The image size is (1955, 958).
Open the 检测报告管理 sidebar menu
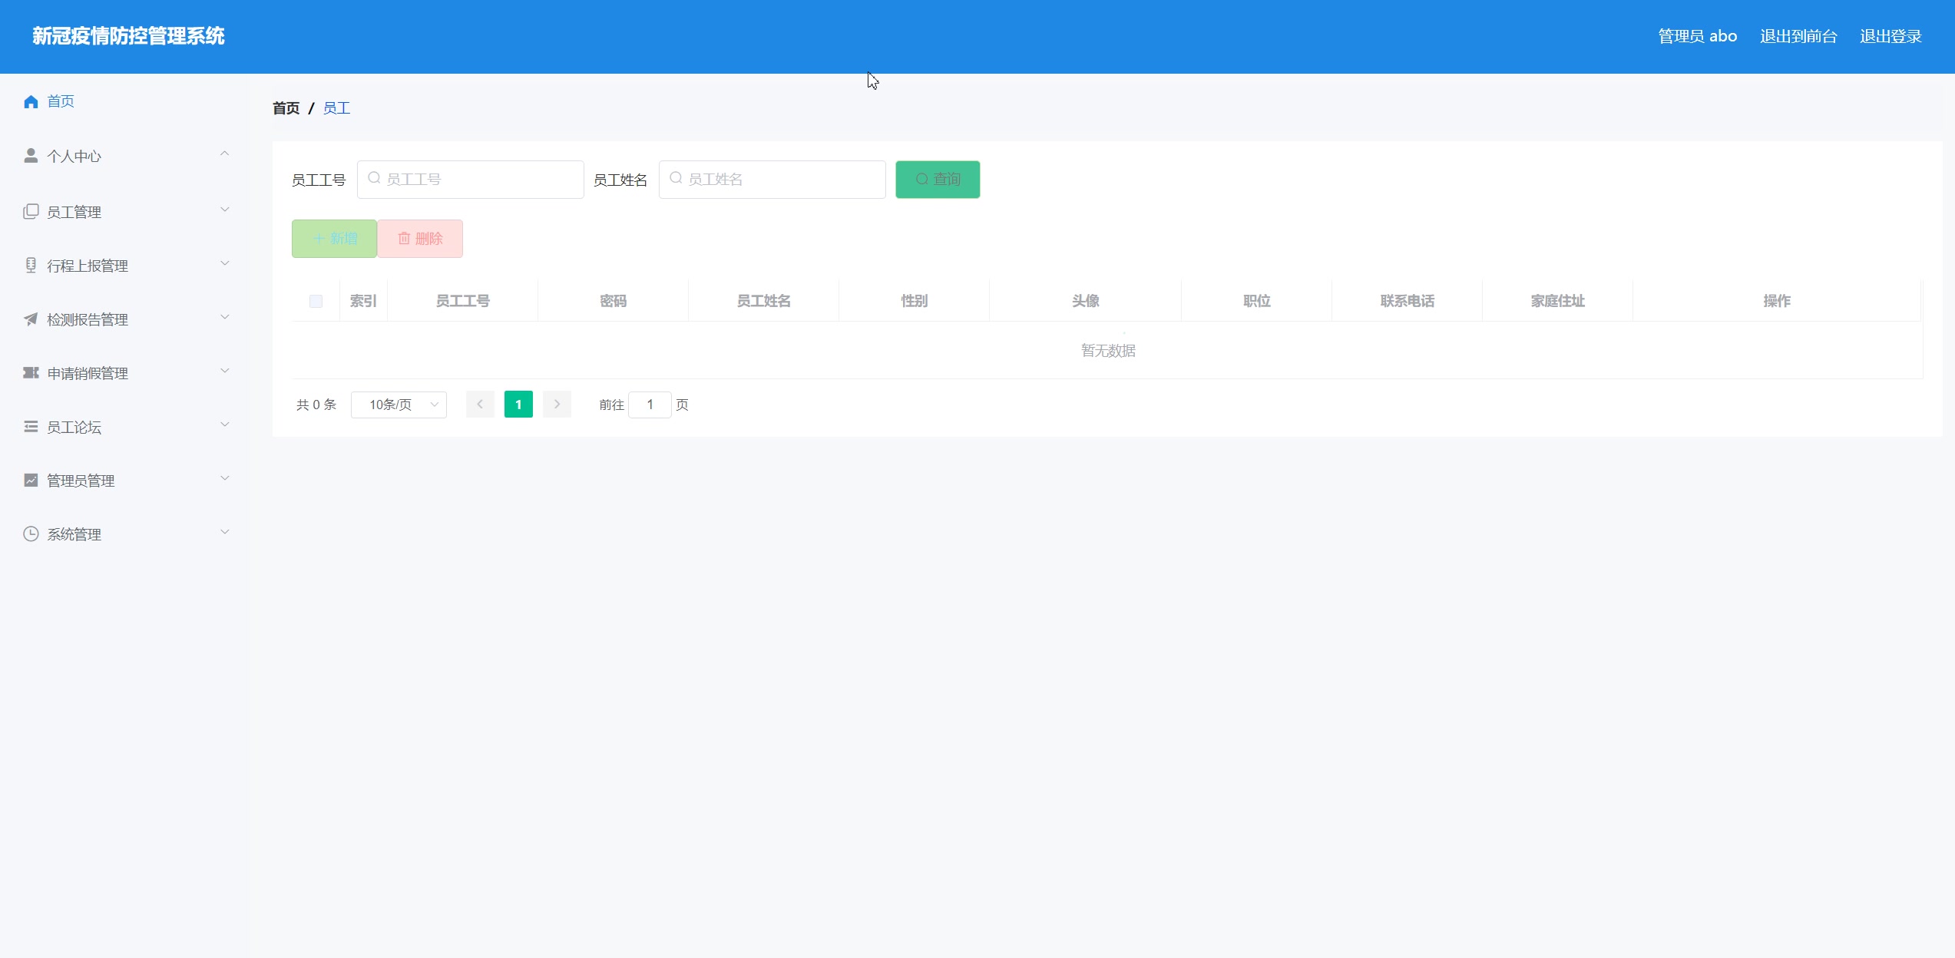click(x=124, y=319)
